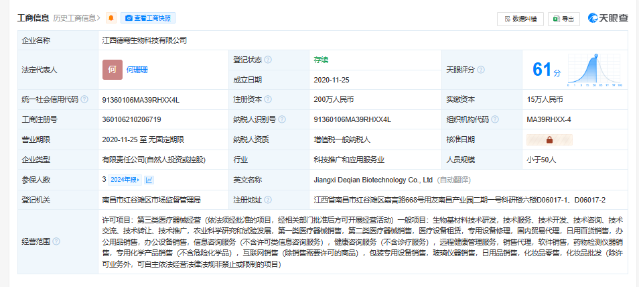639x287 pixels.
Task: Click company name 江西德骞生物科技有限公司
Action: [145, 40]
